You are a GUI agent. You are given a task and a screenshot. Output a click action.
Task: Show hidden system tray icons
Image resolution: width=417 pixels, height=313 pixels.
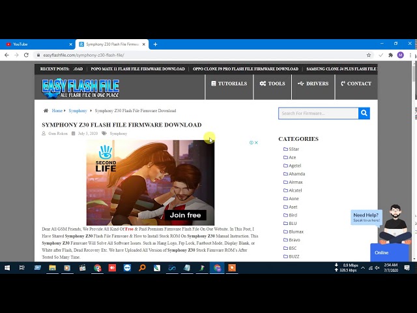pos(363,268)
